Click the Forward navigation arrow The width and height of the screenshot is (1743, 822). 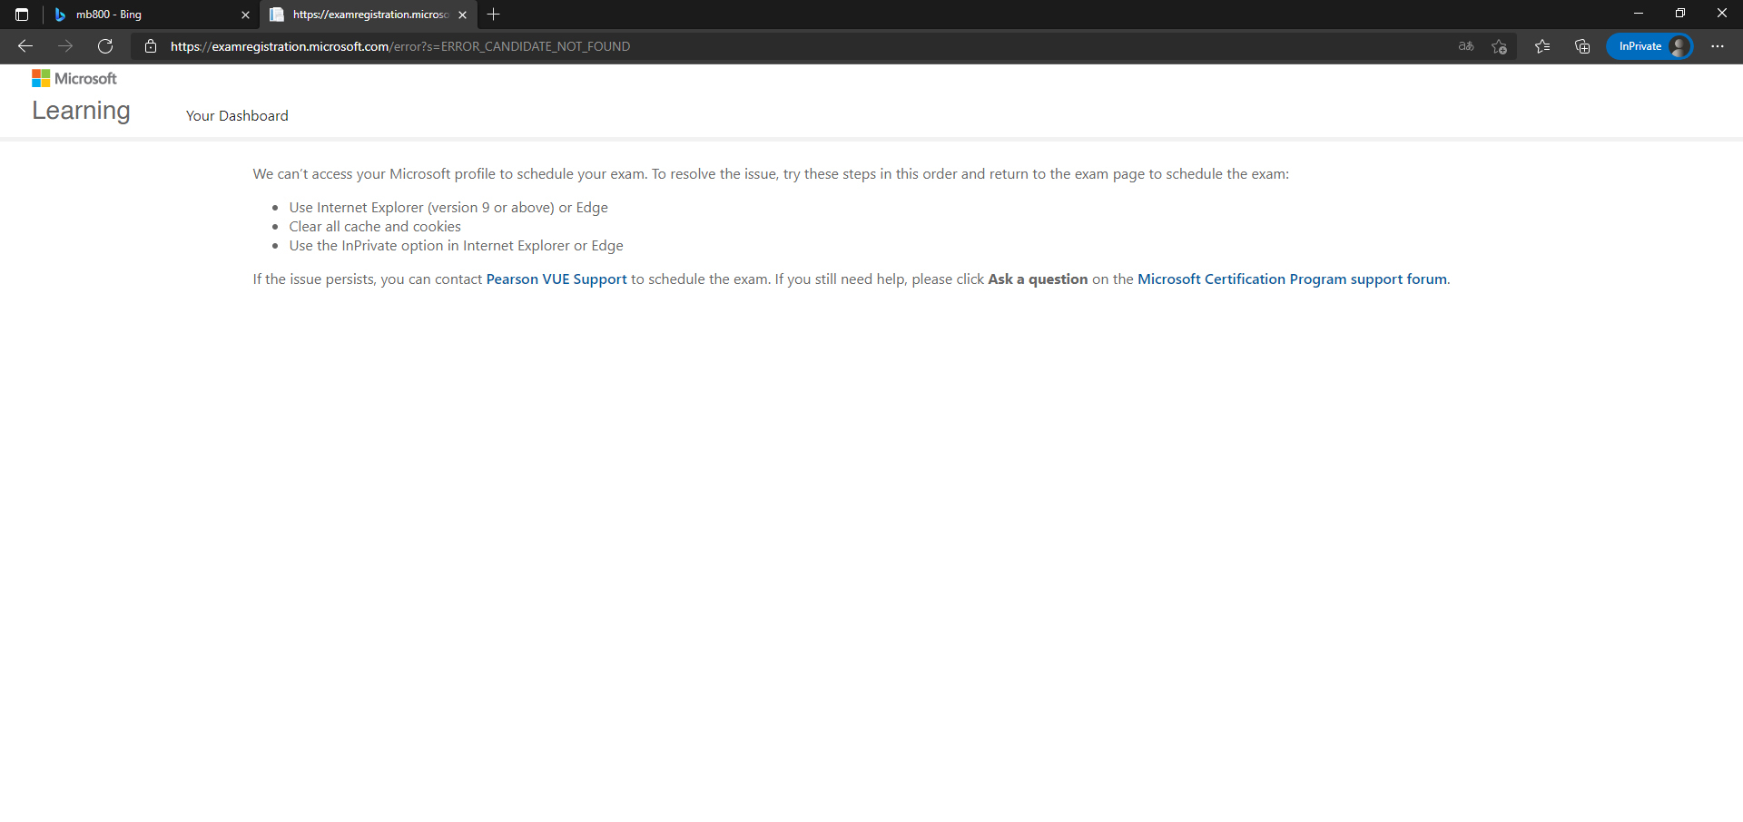(x=65, y=46)
